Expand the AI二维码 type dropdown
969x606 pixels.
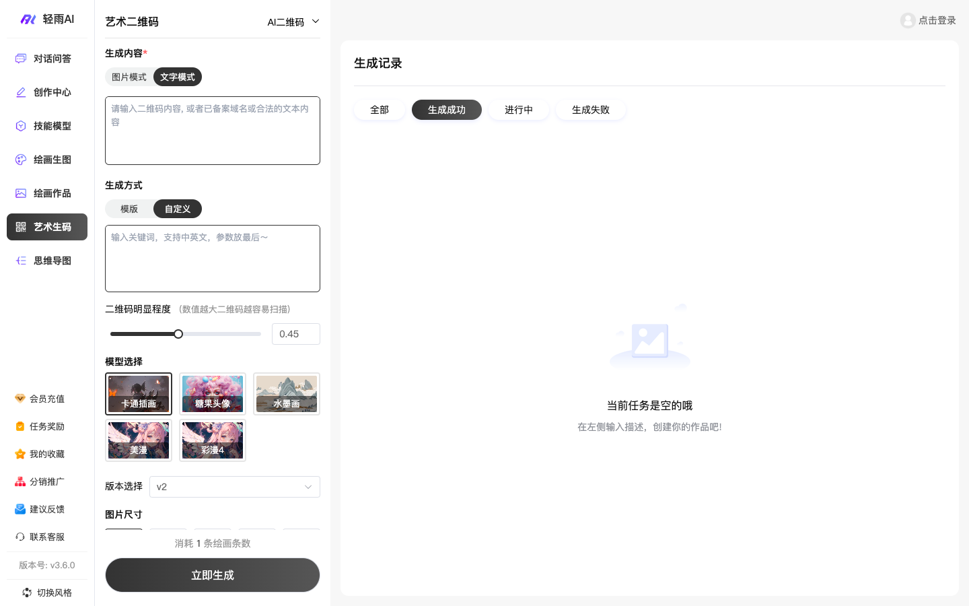tap(293, 22)
